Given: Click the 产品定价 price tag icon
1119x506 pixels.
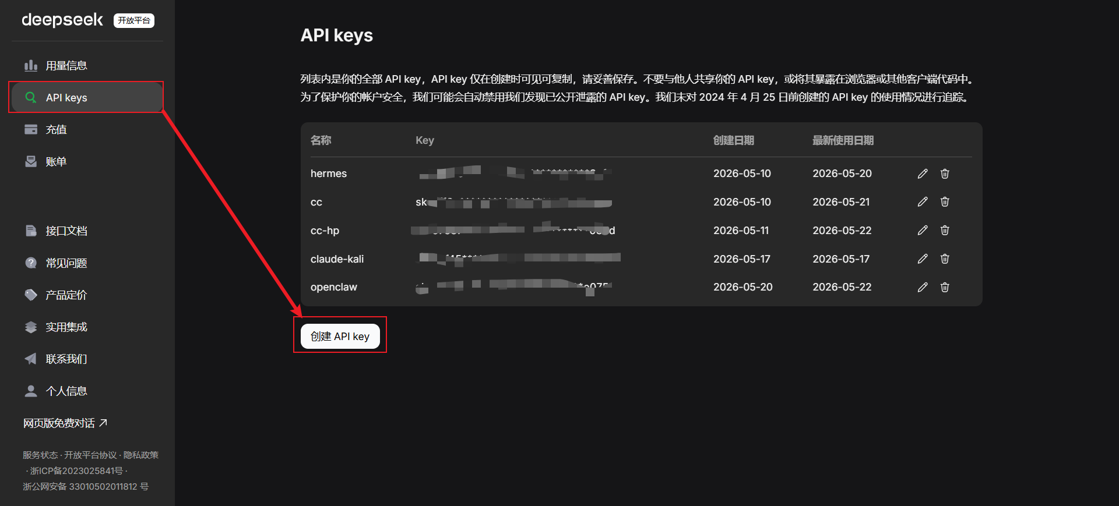Looking at the screenshot, I should pos(31,295).
